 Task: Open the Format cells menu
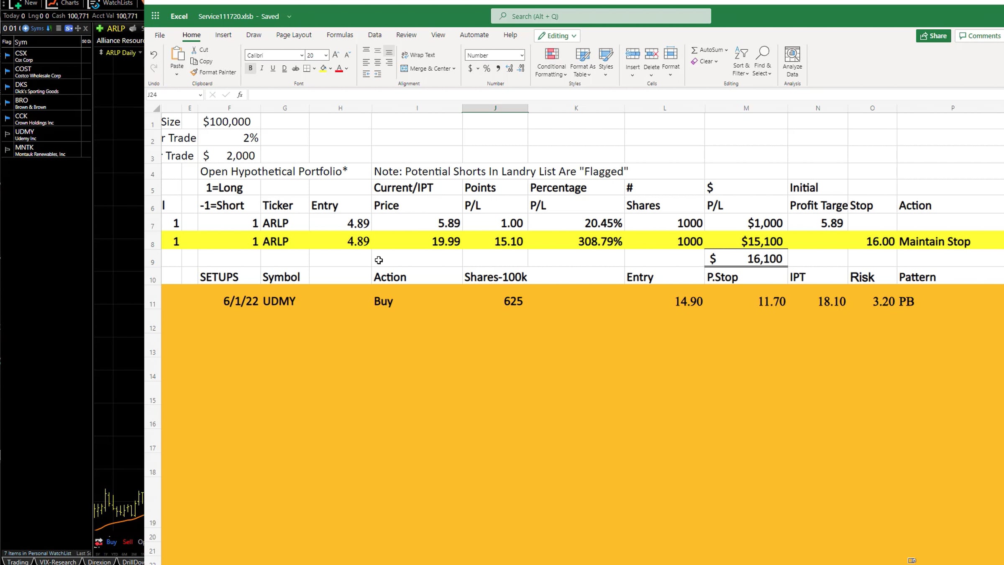point(671,62)
